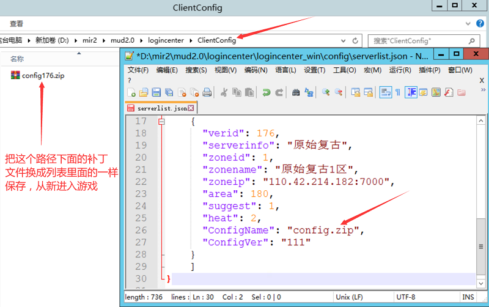Click the Open file folder icon
This screenshot has height=307, width=489.
[144, 92]
